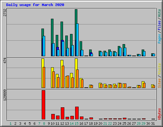
Task: Click day "19" on the x-axis
Action: point(96,124)
